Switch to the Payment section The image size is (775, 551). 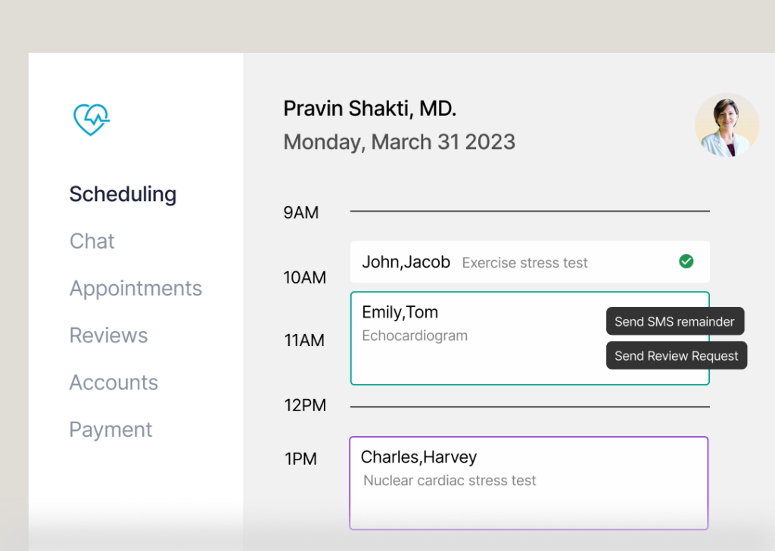[x=110, y=429]
